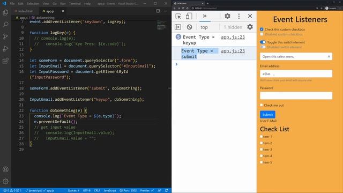Screen dimensions: 343x193
Task: Open app.js:23 link for submit log
Action: pos(233,51)
